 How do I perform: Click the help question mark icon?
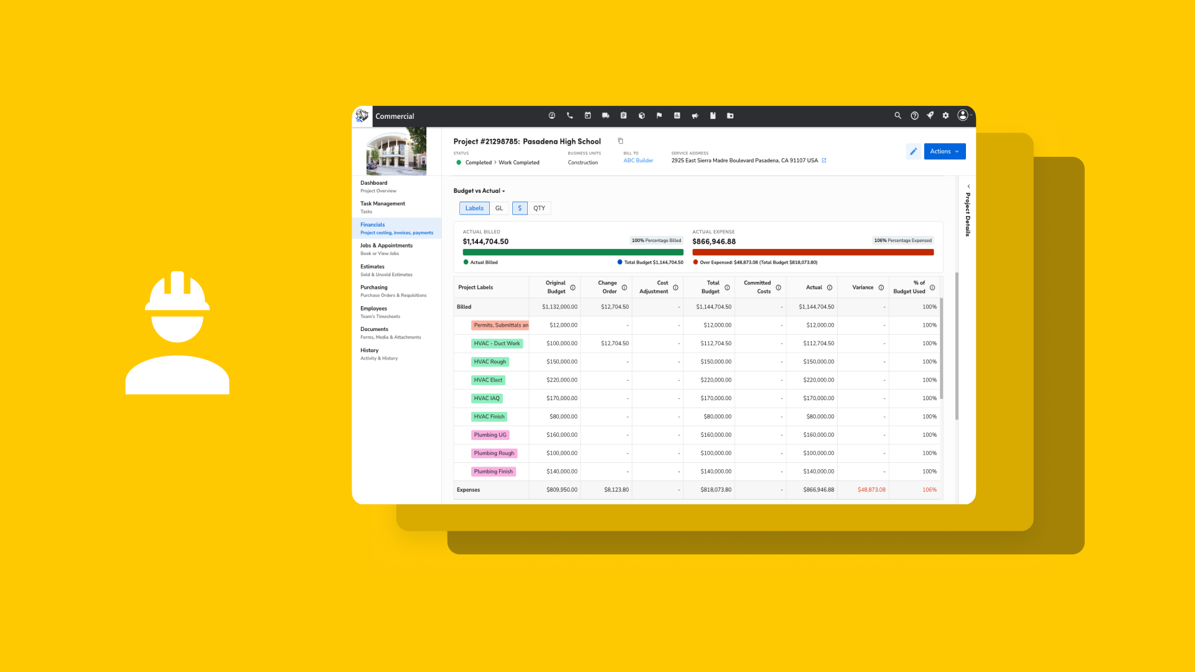point(914,116)
